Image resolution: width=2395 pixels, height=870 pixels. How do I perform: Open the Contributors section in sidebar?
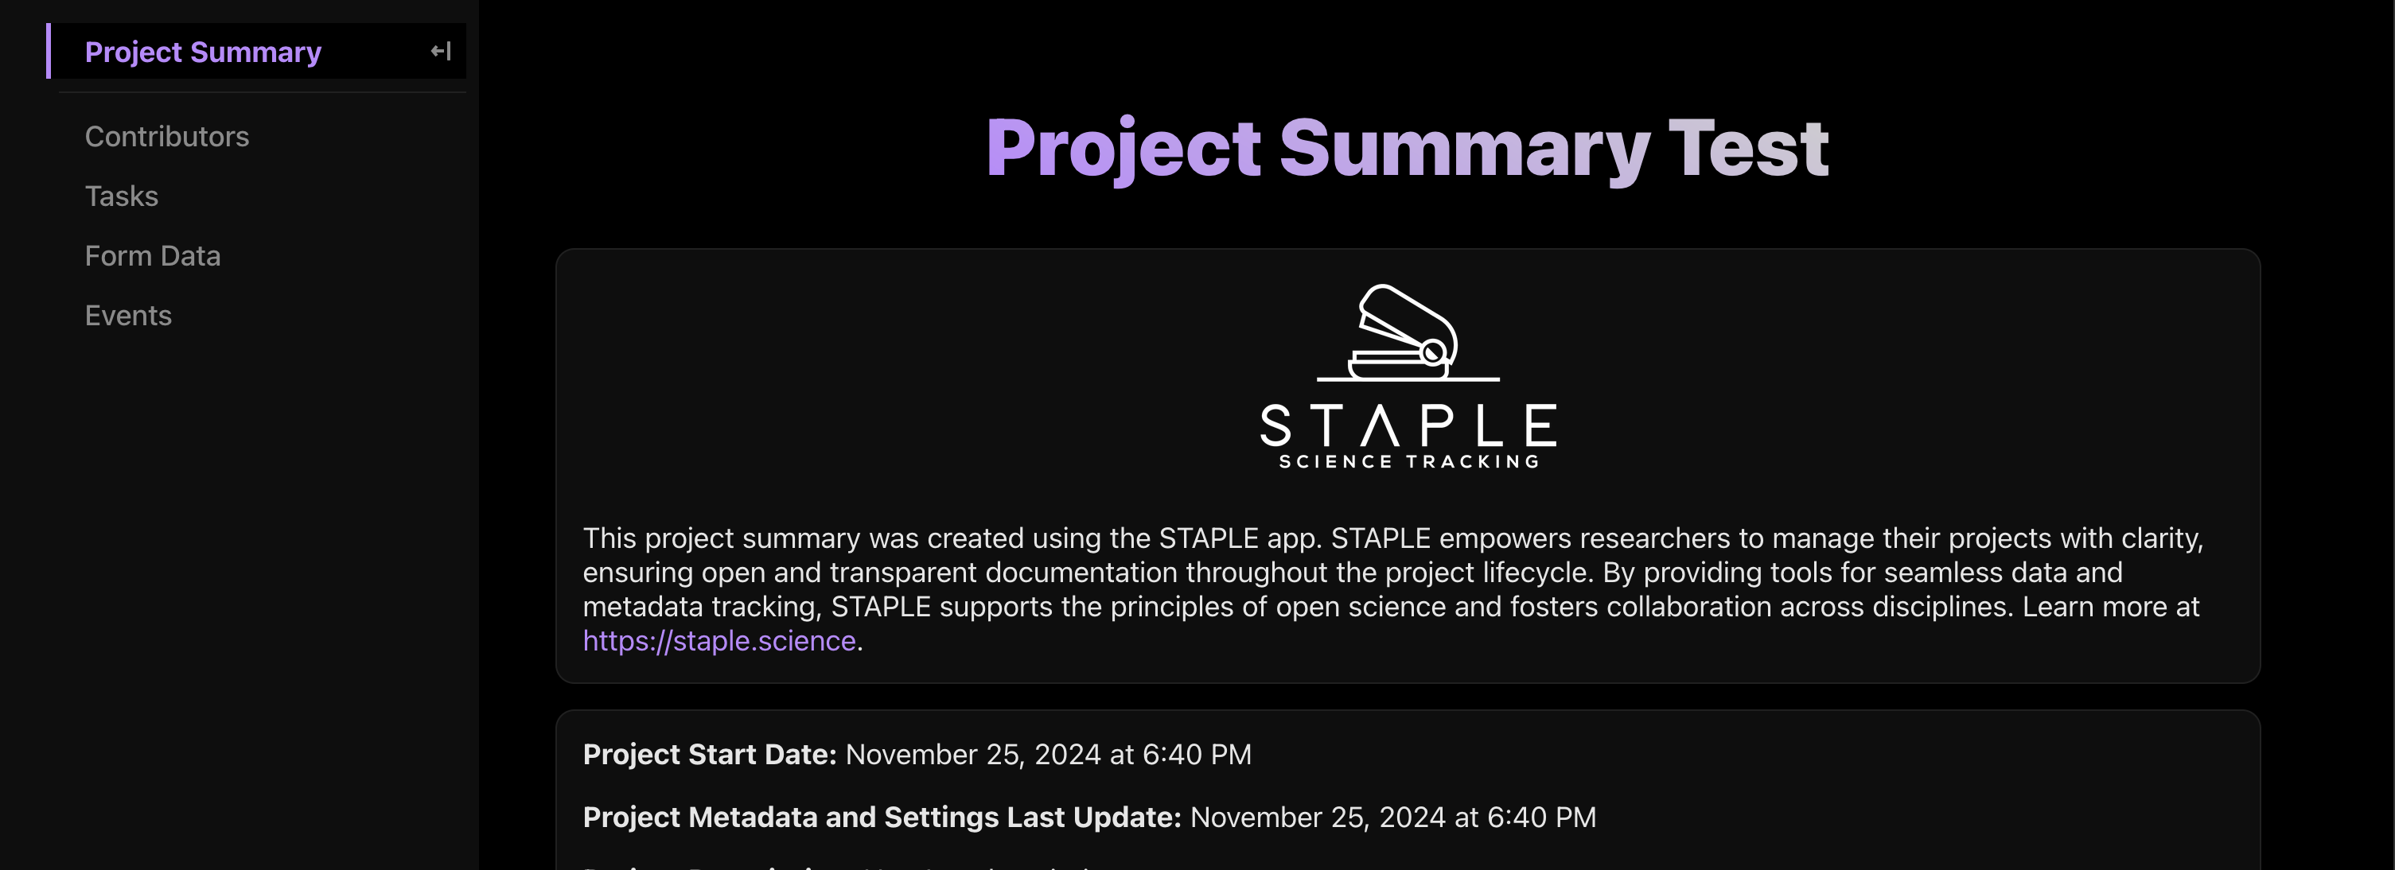pyautogui.click(x=166, y=137)
